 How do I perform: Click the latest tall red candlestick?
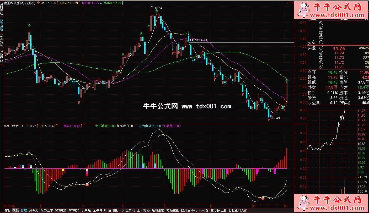point(287,92)
